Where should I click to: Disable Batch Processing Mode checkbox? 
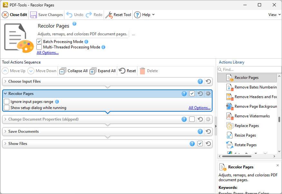(39, 42)
